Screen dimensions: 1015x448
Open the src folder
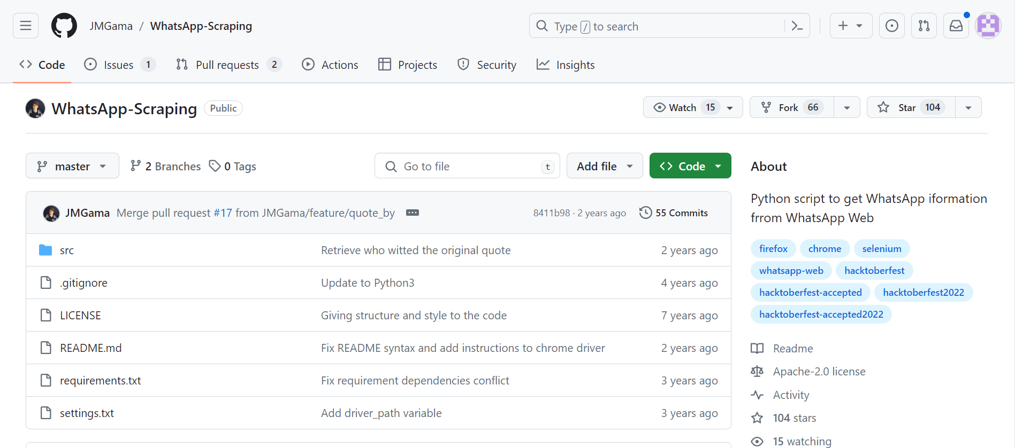pos(67,250)
